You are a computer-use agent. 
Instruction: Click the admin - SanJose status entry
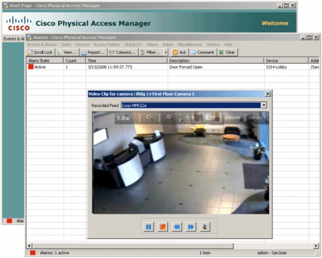pyautogui.click(x=272, y=253)
